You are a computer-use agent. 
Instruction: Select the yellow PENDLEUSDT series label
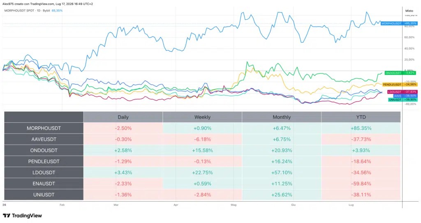click(392, 85)
